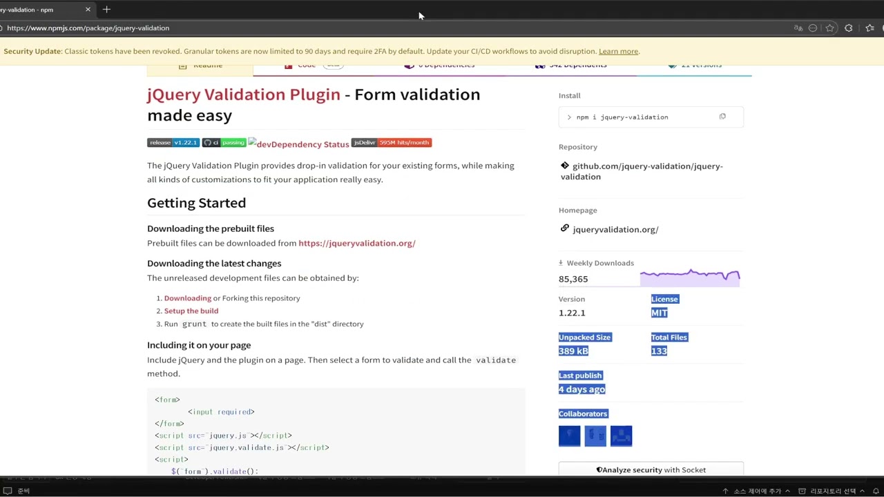This screenshot has width=884, height=497.
Task: Click the 133 total files value
Action: 659,351
